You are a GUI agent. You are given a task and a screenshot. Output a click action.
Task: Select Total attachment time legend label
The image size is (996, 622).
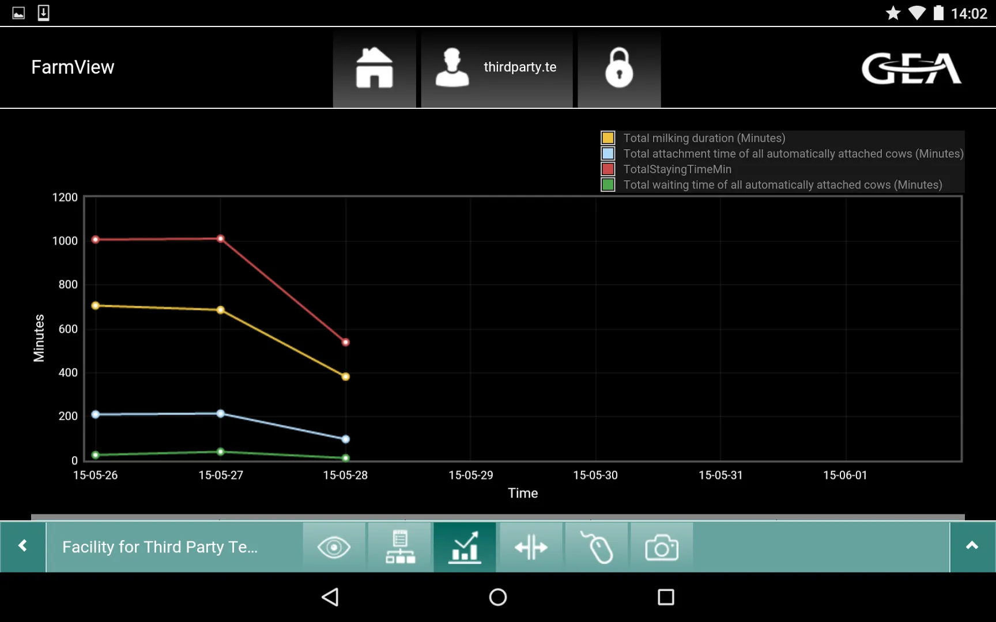(793, 154)
